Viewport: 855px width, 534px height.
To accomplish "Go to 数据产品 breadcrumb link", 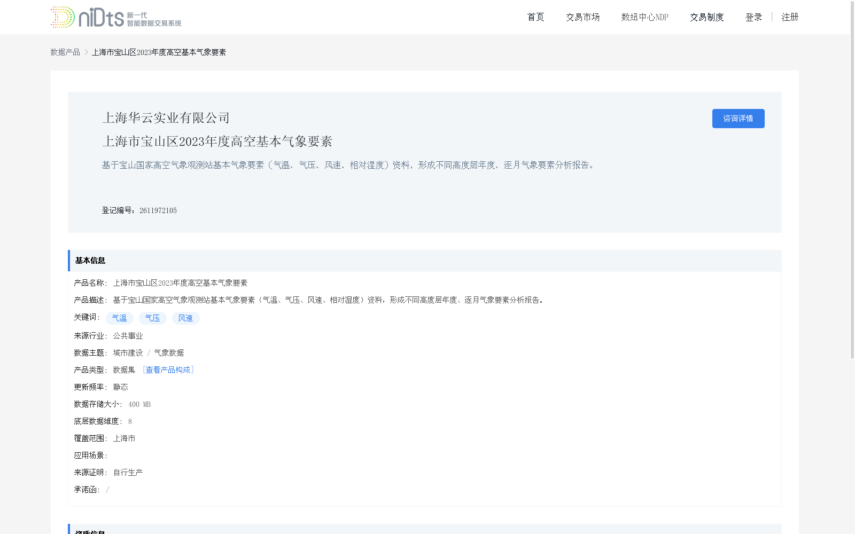I will tap(65, 52).
